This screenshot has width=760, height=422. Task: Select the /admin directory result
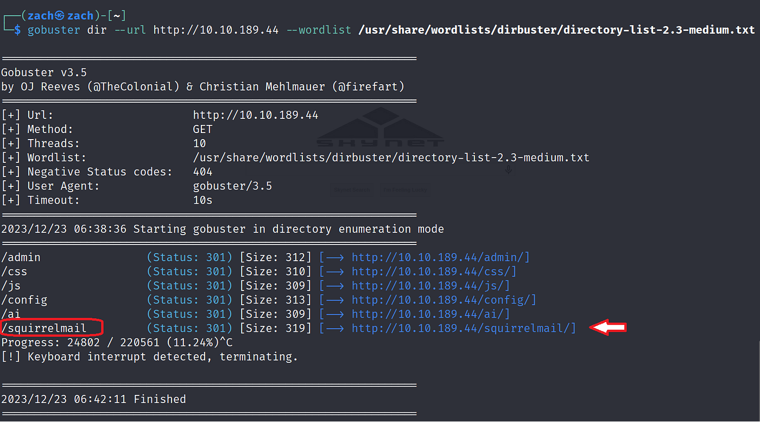(21, 257)
